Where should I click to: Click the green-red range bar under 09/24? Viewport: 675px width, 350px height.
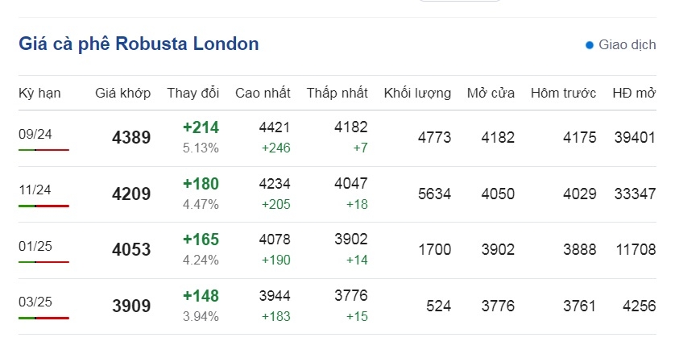point(44,150)
